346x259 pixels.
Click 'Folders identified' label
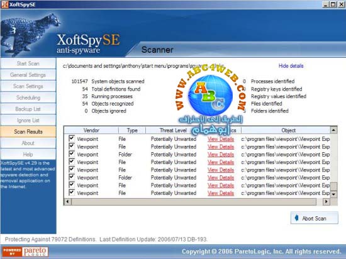[x=270, y=111]
